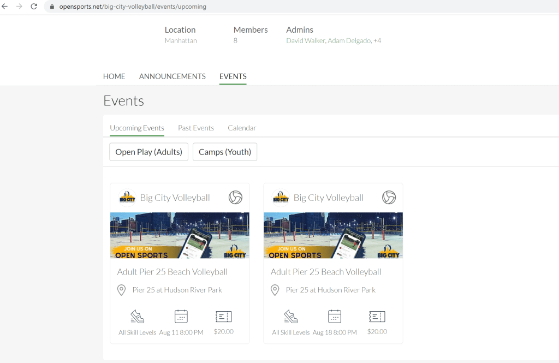The height and width of the screenshot is (363, 559).
Task: Click the Big City logo on the Aug 11 card
Action: click(x=127, y=198)
